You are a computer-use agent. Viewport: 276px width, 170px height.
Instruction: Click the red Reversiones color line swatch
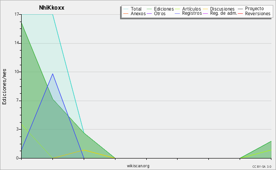pos(240,13)
